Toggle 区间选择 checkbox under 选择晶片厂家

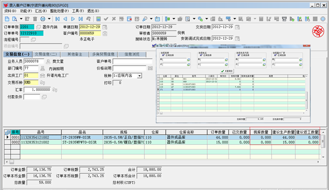coord(275,55)
